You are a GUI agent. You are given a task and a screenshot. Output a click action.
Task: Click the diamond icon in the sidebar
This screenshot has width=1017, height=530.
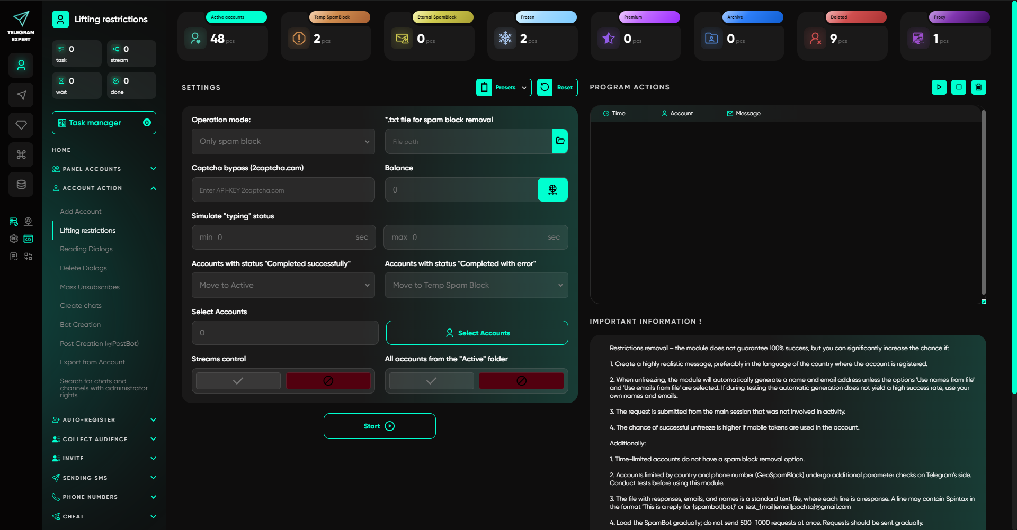[21, 125]
